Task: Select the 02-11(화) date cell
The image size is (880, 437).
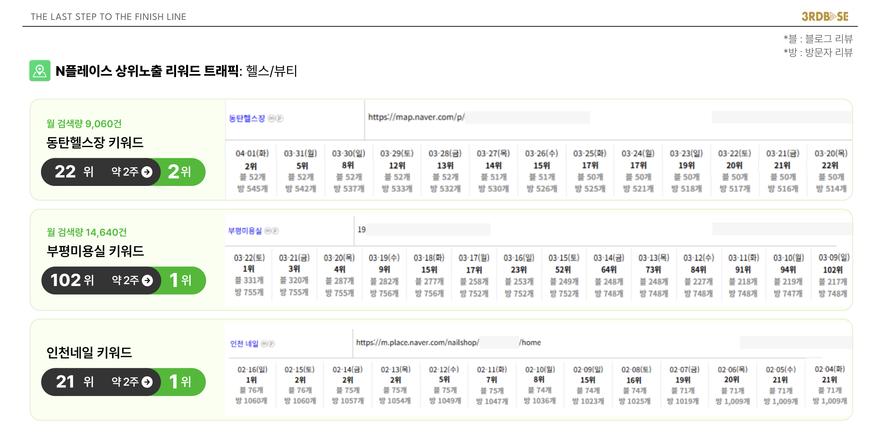Action: pos(492,369)
